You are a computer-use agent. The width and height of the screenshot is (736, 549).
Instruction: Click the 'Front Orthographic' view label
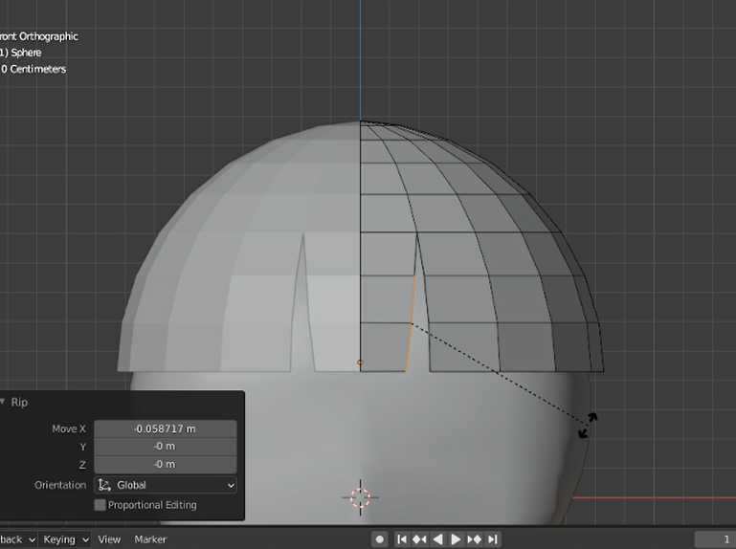(x=38, y=36)
